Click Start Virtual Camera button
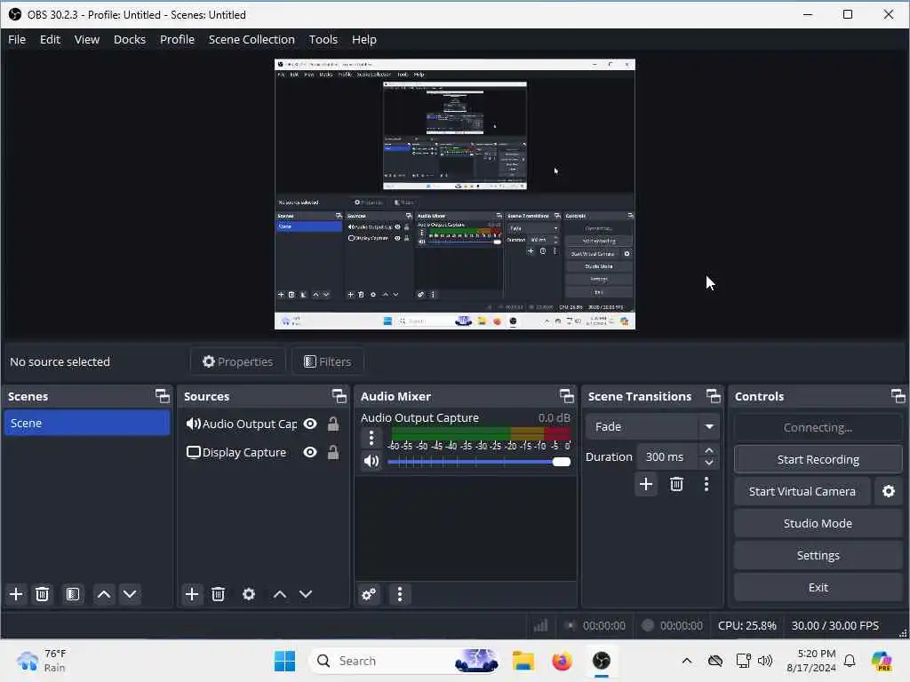Viewport: 910px width, 682px height. pyautogui.click(x=802, y=491)
